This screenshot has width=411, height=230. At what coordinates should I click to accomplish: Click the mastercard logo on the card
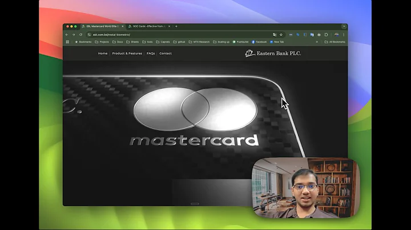pyautogui.click(x=195, y=116)
